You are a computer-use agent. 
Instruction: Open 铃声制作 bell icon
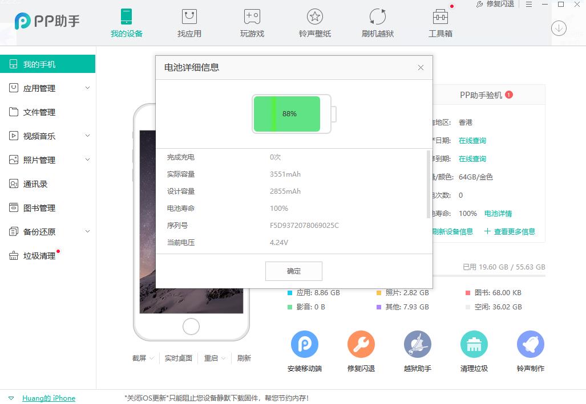530,344
